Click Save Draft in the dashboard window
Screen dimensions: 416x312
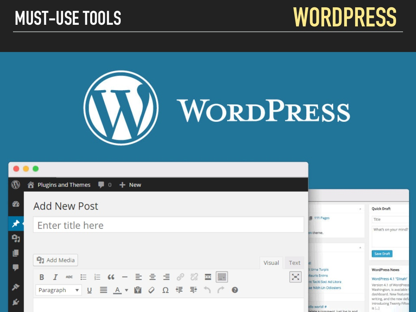click(x=382, y=253)
